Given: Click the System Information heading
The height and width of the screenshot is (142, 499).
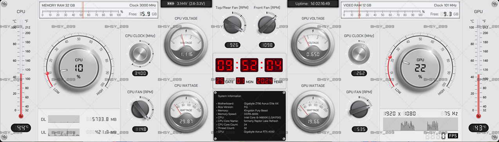Looking at the screenshot, I should click(x=230, y=96).
